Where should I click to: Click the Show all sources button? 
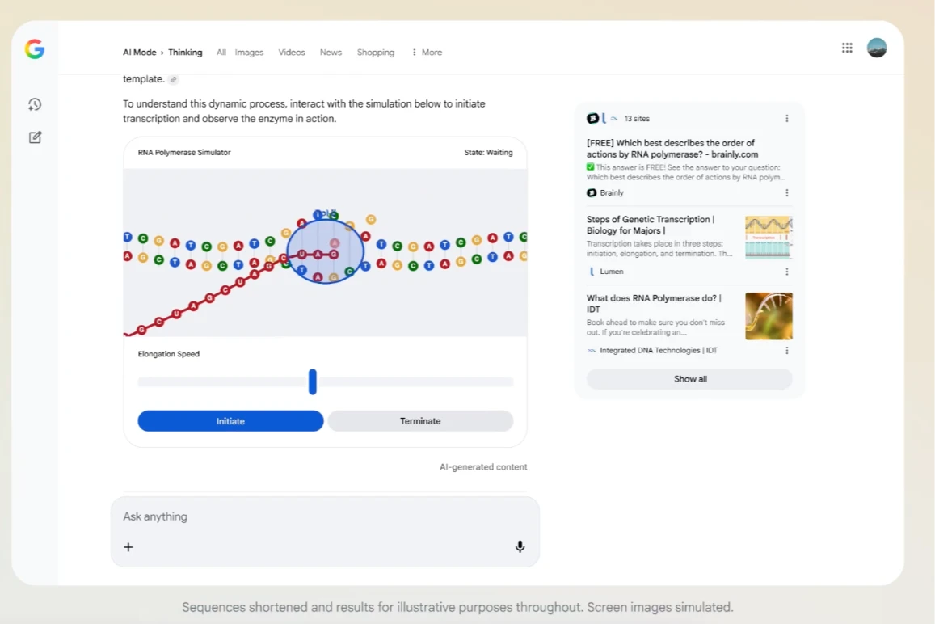coord(689,379)
